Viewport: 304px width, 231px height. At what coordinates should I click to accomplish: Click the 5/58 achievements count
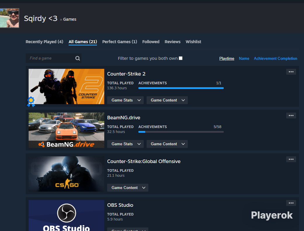coord(217,127)
